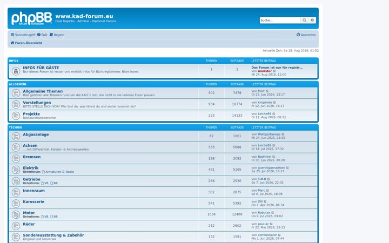View profile of user paul-ac
This screenshot has height=243, width=389.
[x=263, y=224]
